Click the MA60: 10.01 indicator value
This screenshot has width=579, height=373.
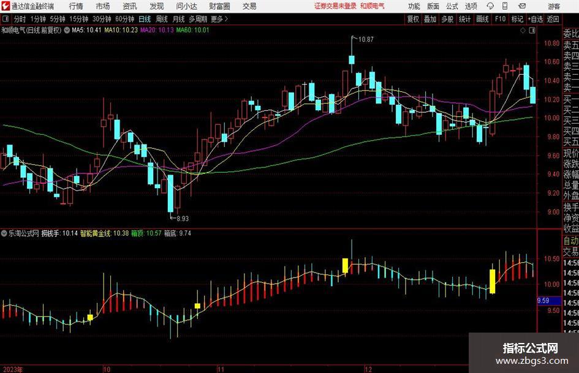(x=192, y=30)
